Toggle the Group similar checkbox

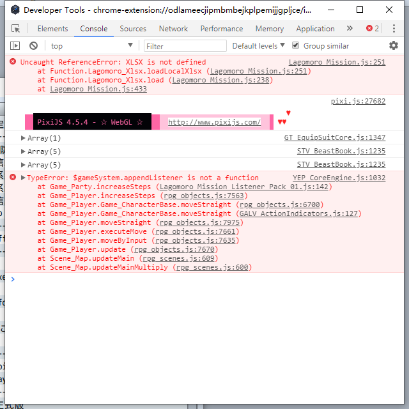[295, 45]
